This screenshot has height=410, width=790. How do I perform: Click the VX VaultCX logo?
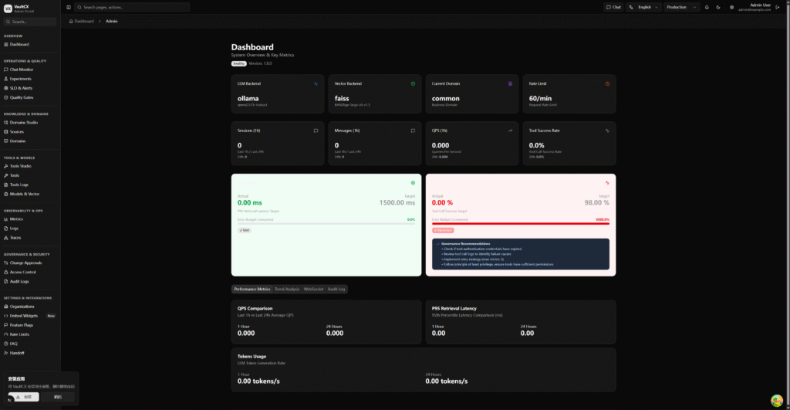point(8,7)
